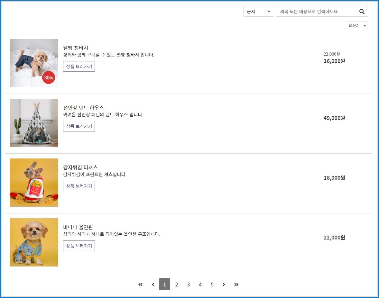Open the 공지 category dropdown
Screen dimensions: 379x298
point(258,12)
